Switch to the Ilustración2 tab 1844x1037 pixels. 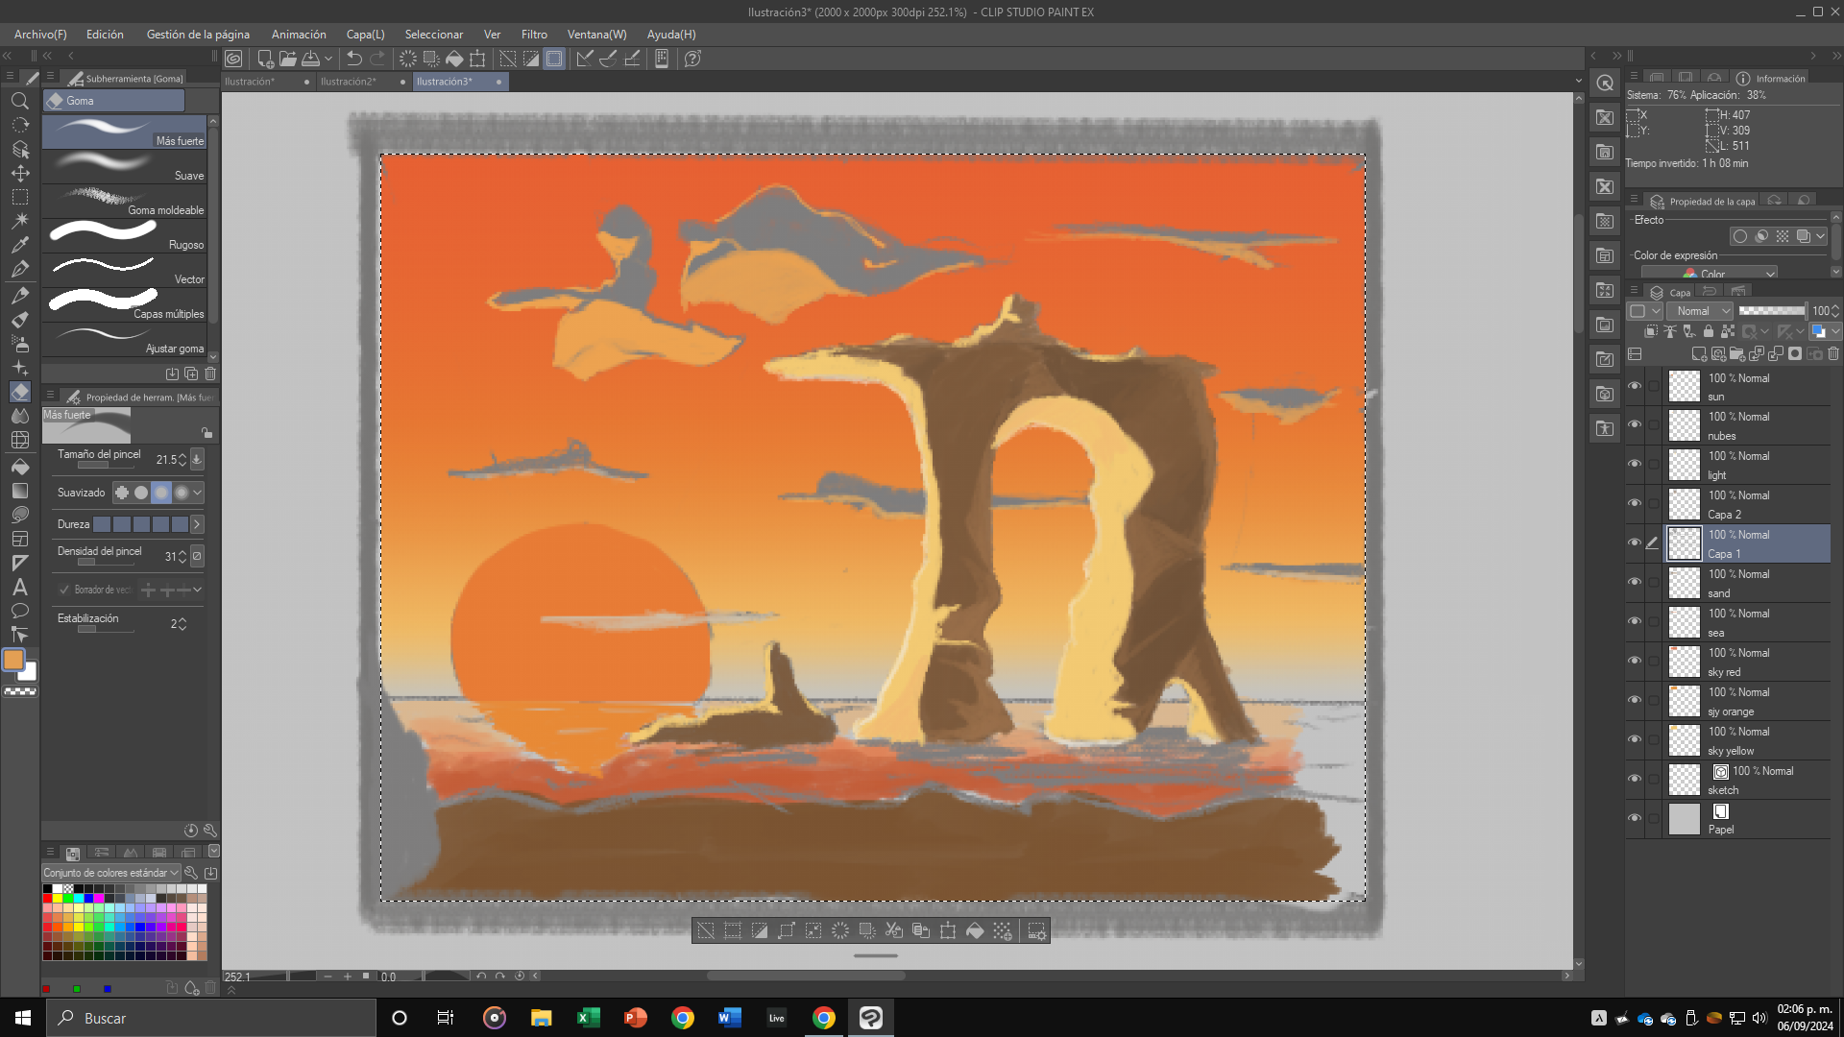348,82
